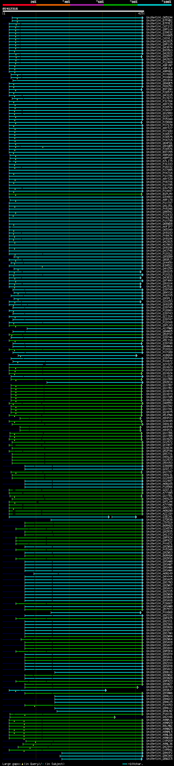174x766 pixels.
Task: Select hit label UniRef100_Q42900
Action: (x=159, y=747)
